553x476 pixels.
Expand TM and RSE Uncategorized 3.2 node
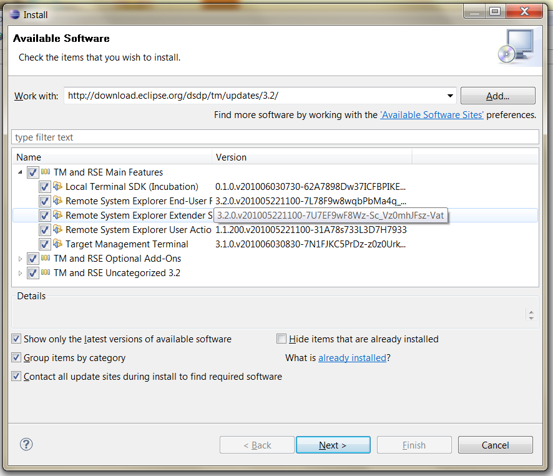tap(20, 273)
